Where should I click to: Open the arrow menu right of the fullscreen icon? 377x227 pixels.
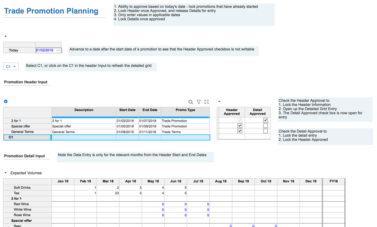218,101
